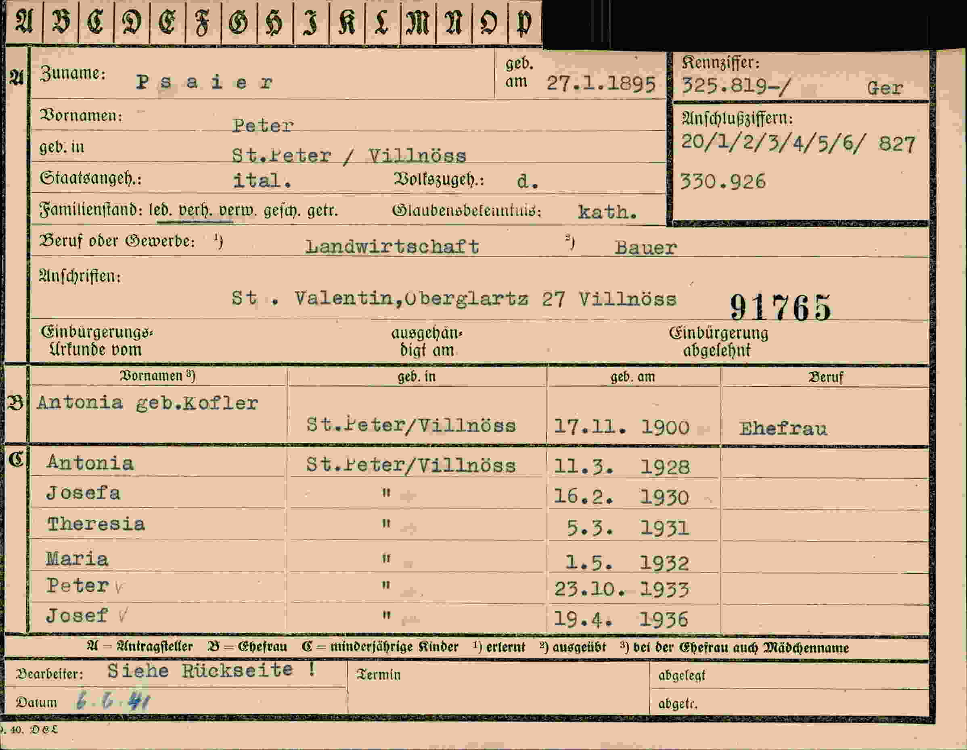Viewport: 967px width, 750px height.
Task: Click wife's name 'Antonia geb.Kofler'
Action: coord(147,403)
